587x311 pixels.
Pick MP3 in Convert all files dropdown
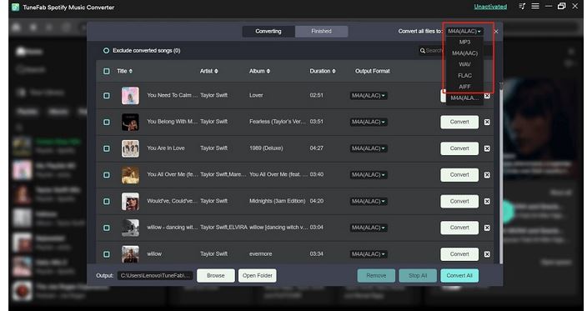(464, 42)
